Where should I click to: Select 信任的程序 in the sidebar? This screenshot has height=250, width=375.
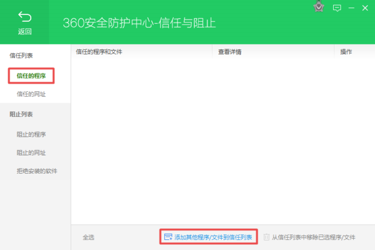point(31,76)
